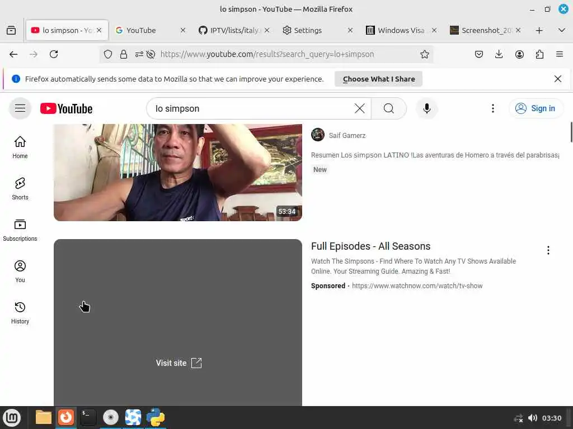Dismiss the Firefox data notification bar
This screenshot has height=429, width=573.
coord(558,79)
